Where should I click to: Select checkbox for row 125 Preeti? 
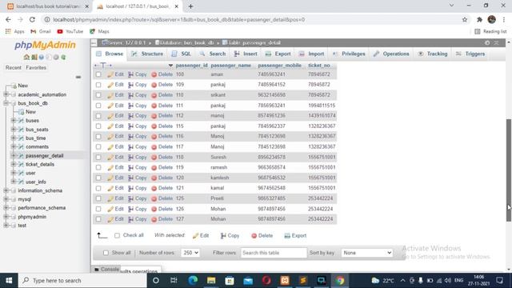pos(98,198)
